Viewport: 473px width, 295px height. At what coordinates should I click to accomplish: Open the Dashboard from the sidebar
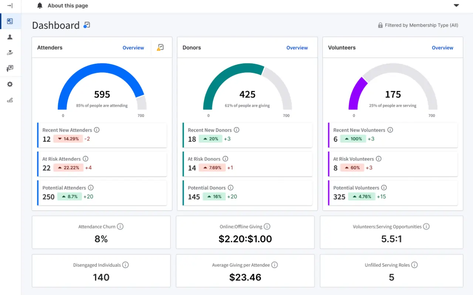pos(10,21)
